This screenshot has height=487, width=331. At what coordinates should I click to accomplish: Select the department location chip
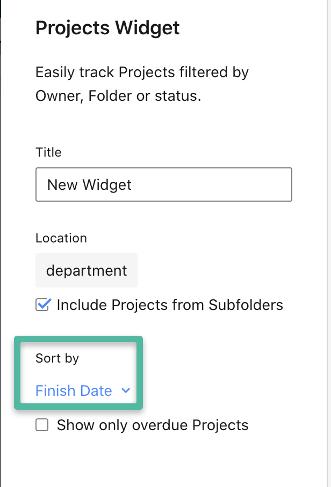[87, 270]
